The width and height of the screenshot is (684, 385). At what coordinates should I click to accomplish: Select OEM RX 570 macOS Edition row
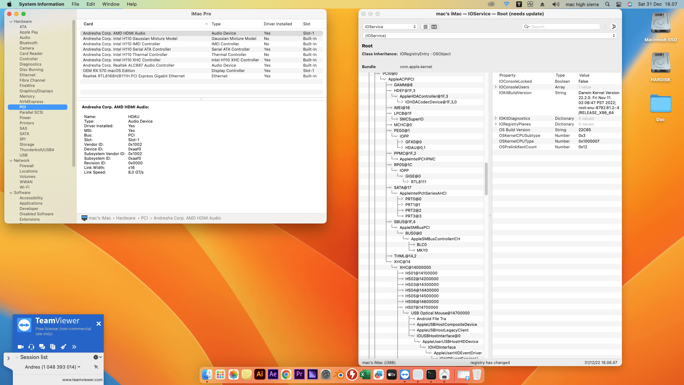(x=109, y=71)
